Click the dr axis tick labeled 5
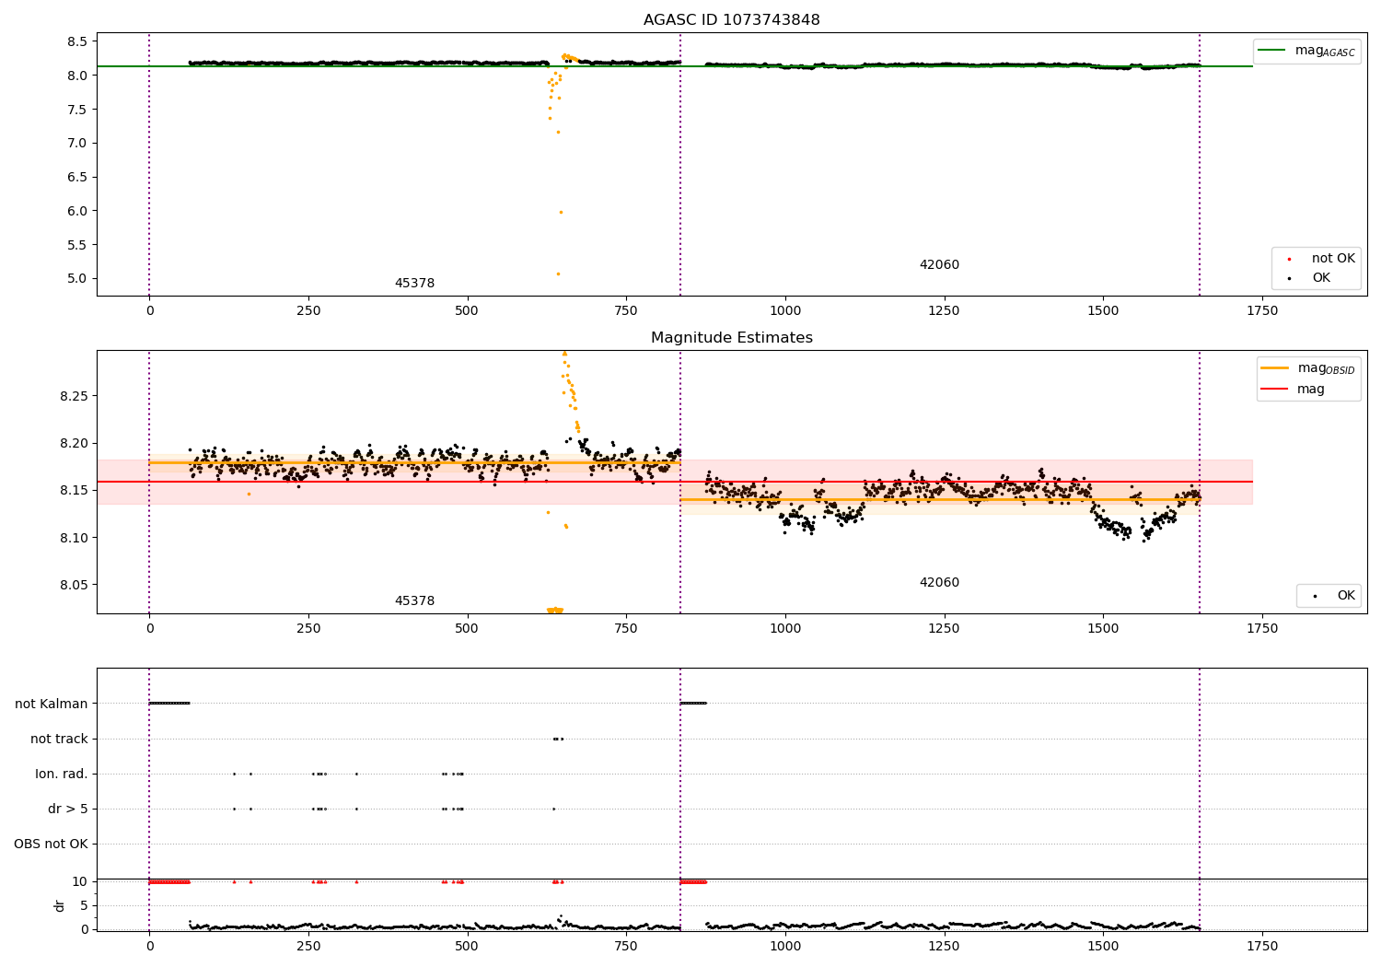Image resolution: width=1381 pixels, height=967 pixels. tap(85, 905)
